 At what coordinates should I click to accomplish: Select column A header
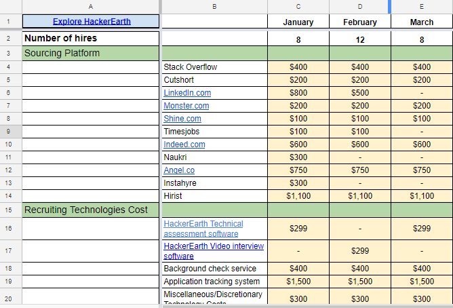click(91, 7)
